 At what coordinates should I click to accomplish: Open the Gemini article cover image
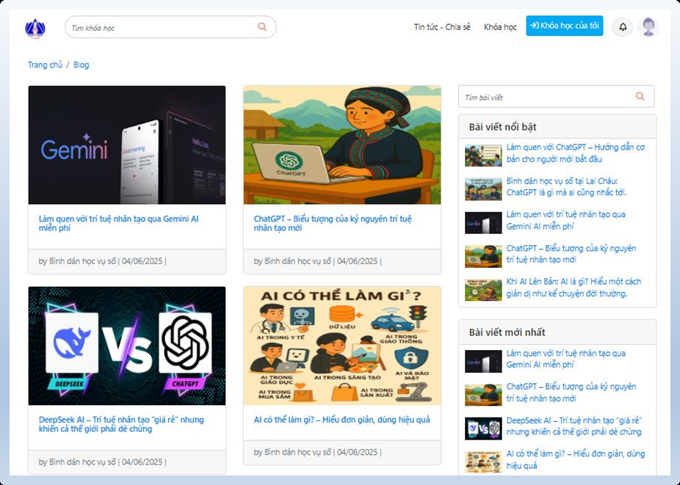point(127,145)
